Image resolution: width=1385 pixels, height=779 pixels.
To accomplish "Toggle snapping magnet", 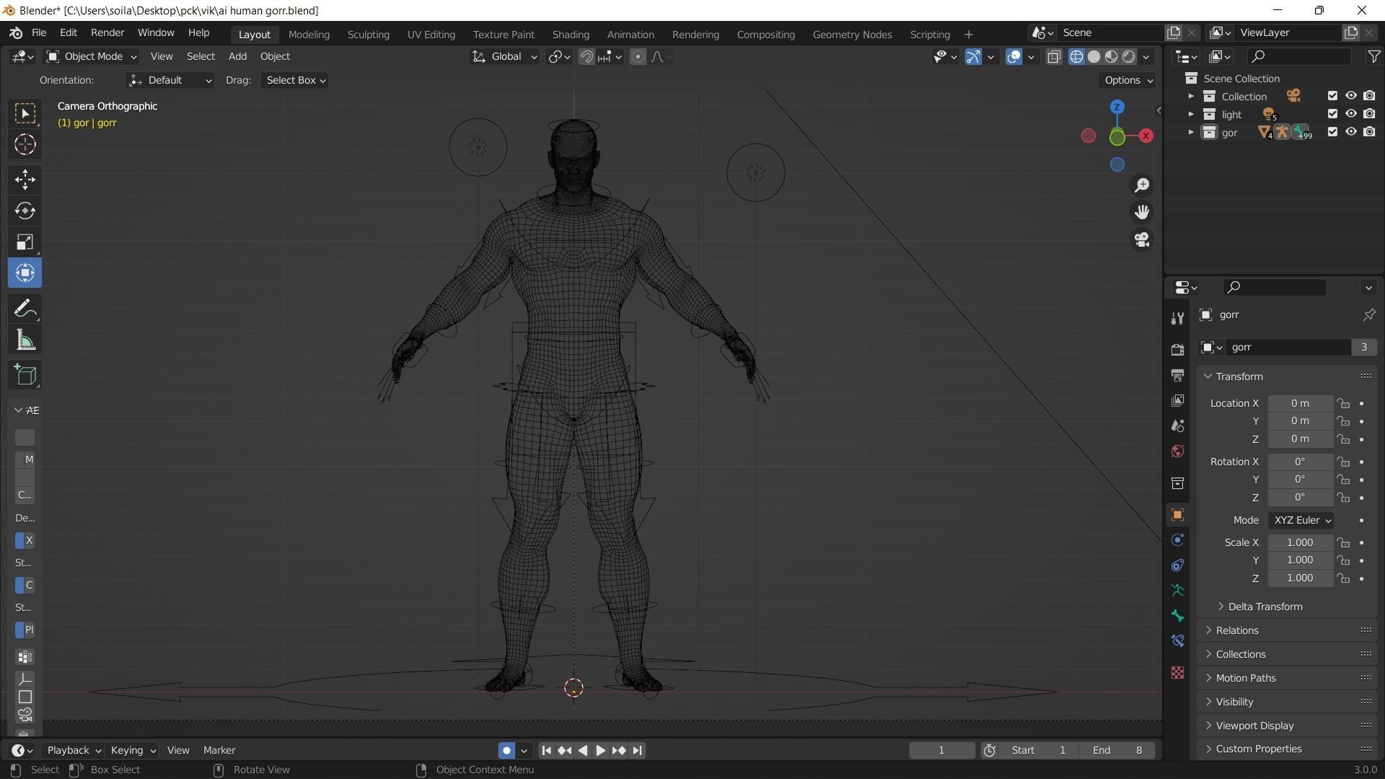I will (x=586, y=56).
